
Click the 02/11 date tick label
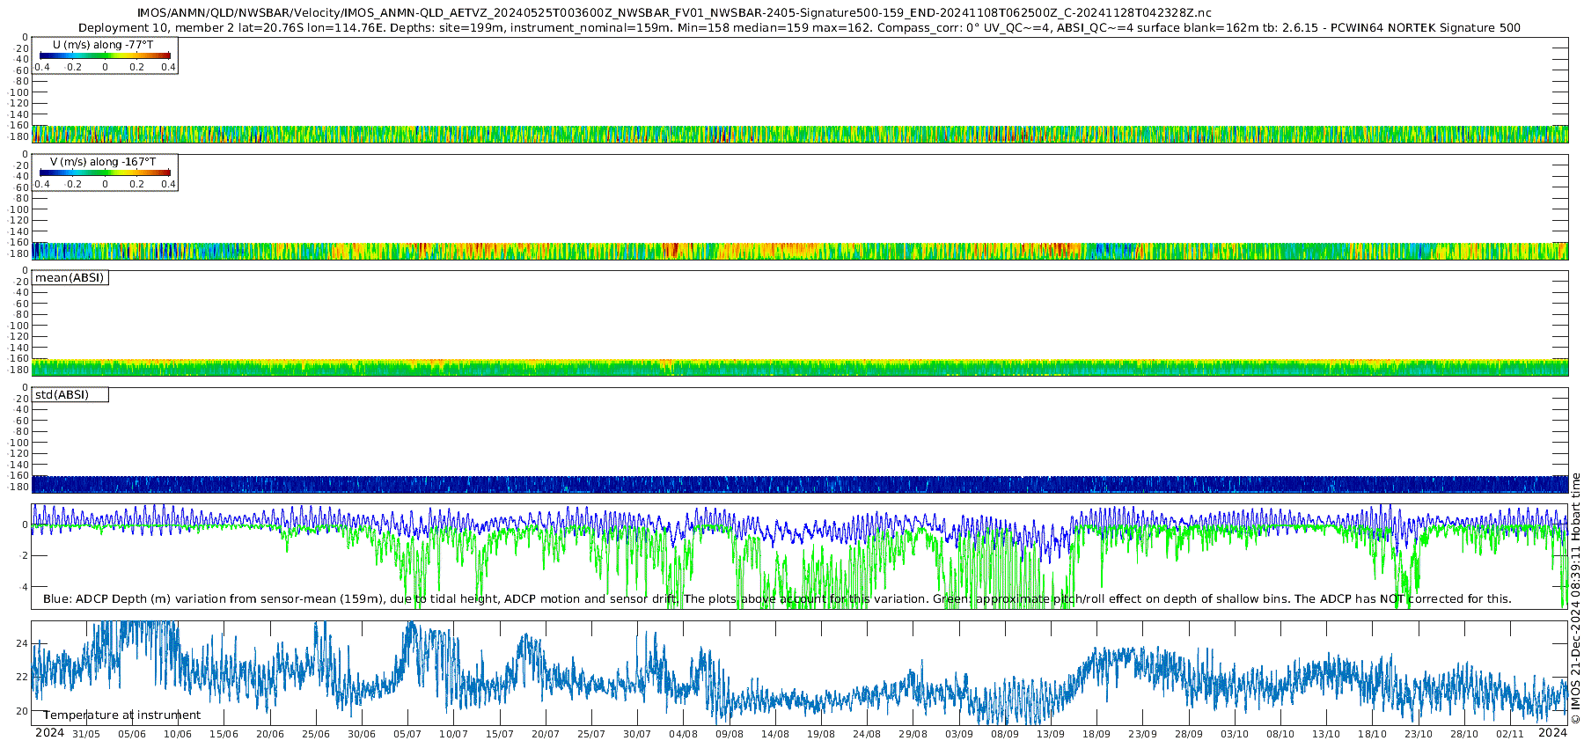(x=1510, y=734)
